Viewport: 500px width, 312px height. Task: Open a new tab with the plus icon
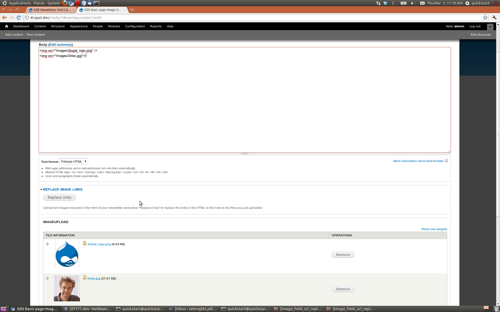pyautogui.click(x=132, y=10)
